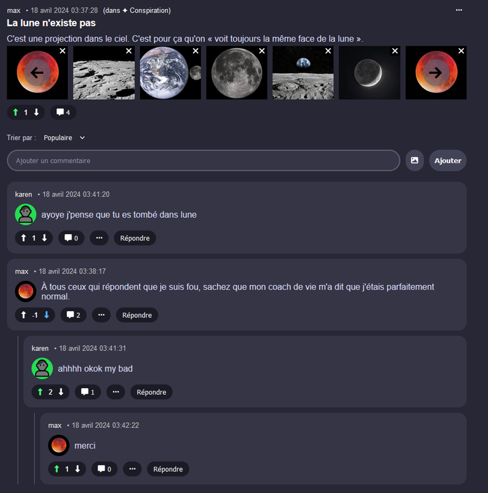Open more options on max's 'merci' comment

pyautogui.click(x=132, y=469)
